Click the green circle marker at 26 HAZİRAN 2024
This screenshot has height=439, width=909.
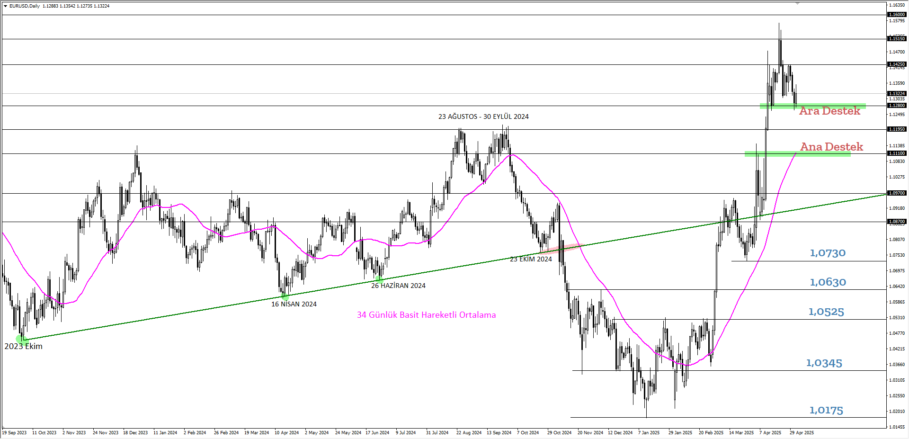(379, 279)
